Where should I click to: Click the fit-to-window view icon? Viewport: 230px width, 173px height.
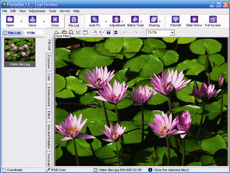tap(78, 33)
